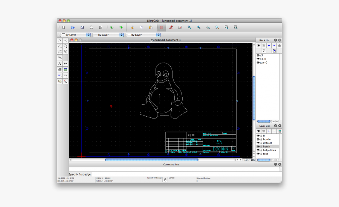Select the insert image tool
Screen dimensions: 339x207
coord(66,69)
